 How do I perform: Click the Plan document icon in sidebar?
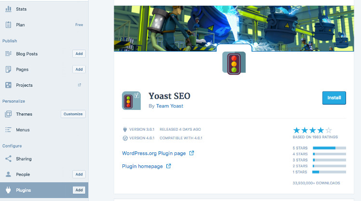coord(8,25)
